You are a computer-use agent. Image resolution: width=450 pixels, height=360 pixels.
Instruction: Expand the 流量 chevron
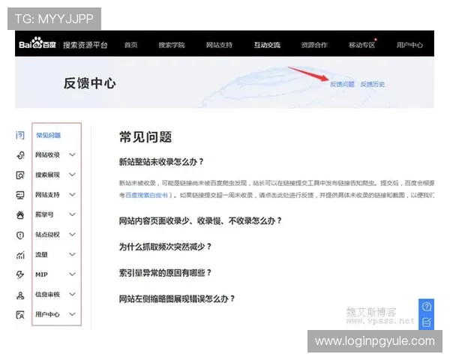click(72, 254)
